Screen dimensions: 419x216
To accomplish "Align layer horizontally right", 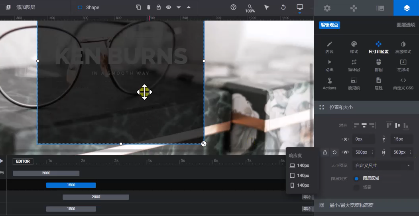I will pos(372,125).
